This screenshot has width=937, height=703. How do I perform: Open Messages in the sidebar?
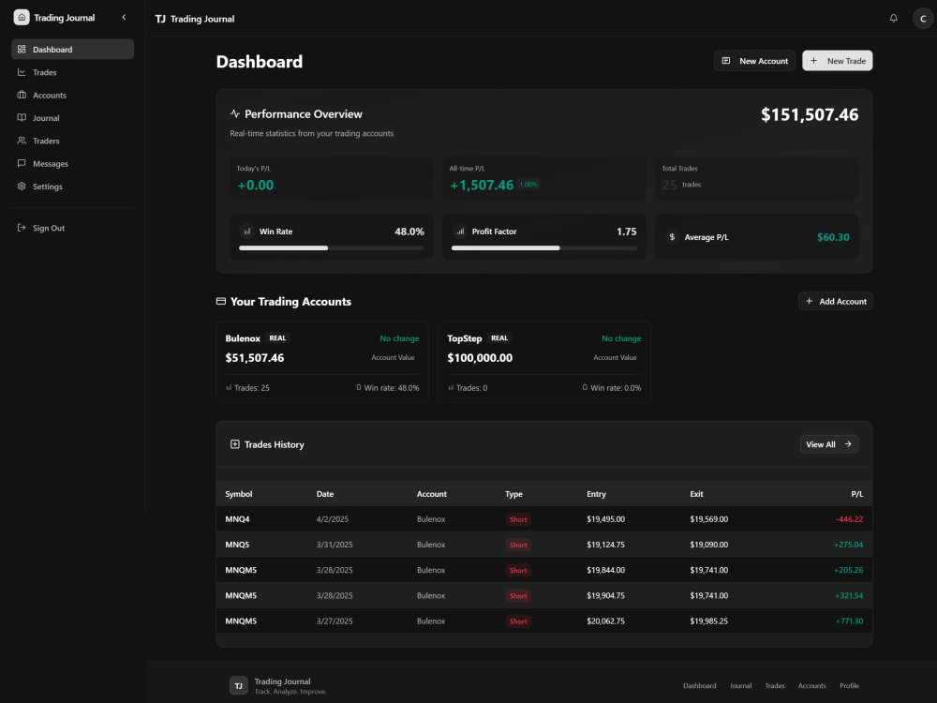[x=72, y=164]
